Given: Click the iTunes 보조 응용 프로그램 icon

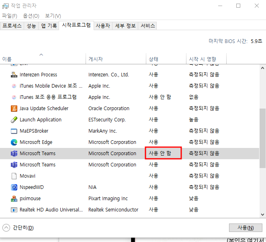Looking at the screenshot, I should pyautogui.click(x=14, y=97).
